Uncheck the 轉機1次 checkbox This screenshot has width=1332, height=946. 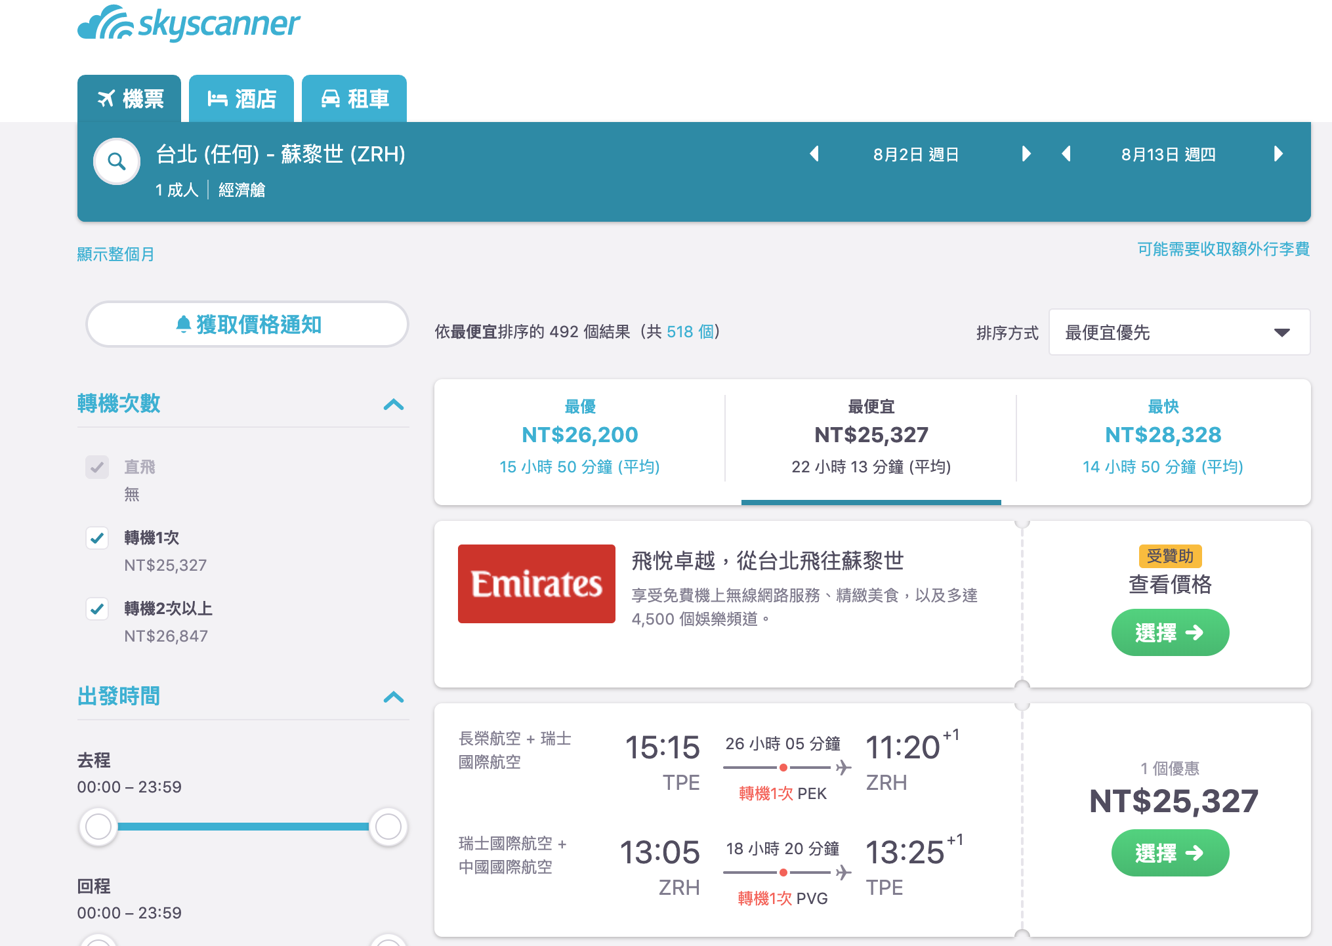(x=97, y=538)
